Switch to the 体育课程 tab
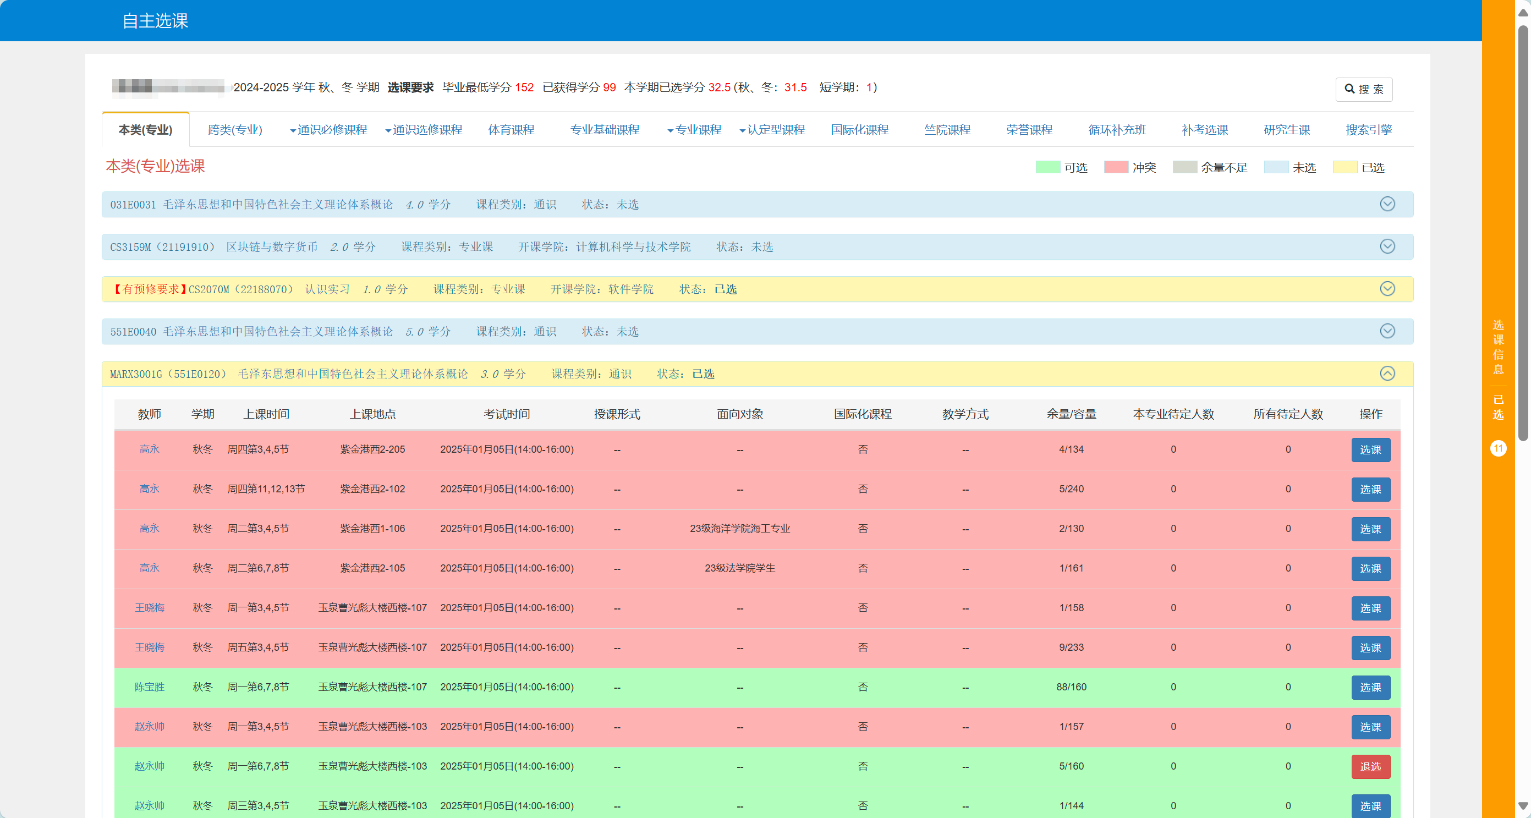 click(511, 130)
